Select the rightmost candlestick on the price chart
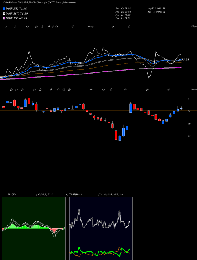Screen dimensions: 197x260 click(x=181, y=108)
